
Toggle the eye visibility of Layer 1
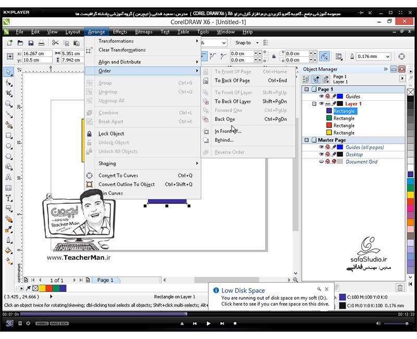321,104
